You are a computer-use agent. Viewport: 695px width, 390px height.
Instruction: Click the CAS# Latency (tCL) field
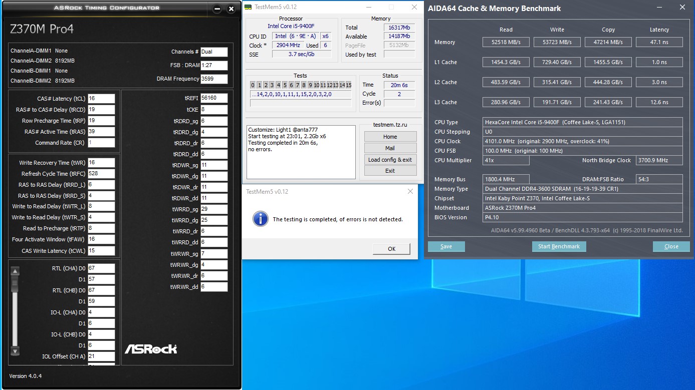101,99
